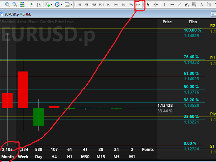The height and width of the screenshot is (162, 216).
Task: Open the Indicators list icon
Action: point(48,4)
